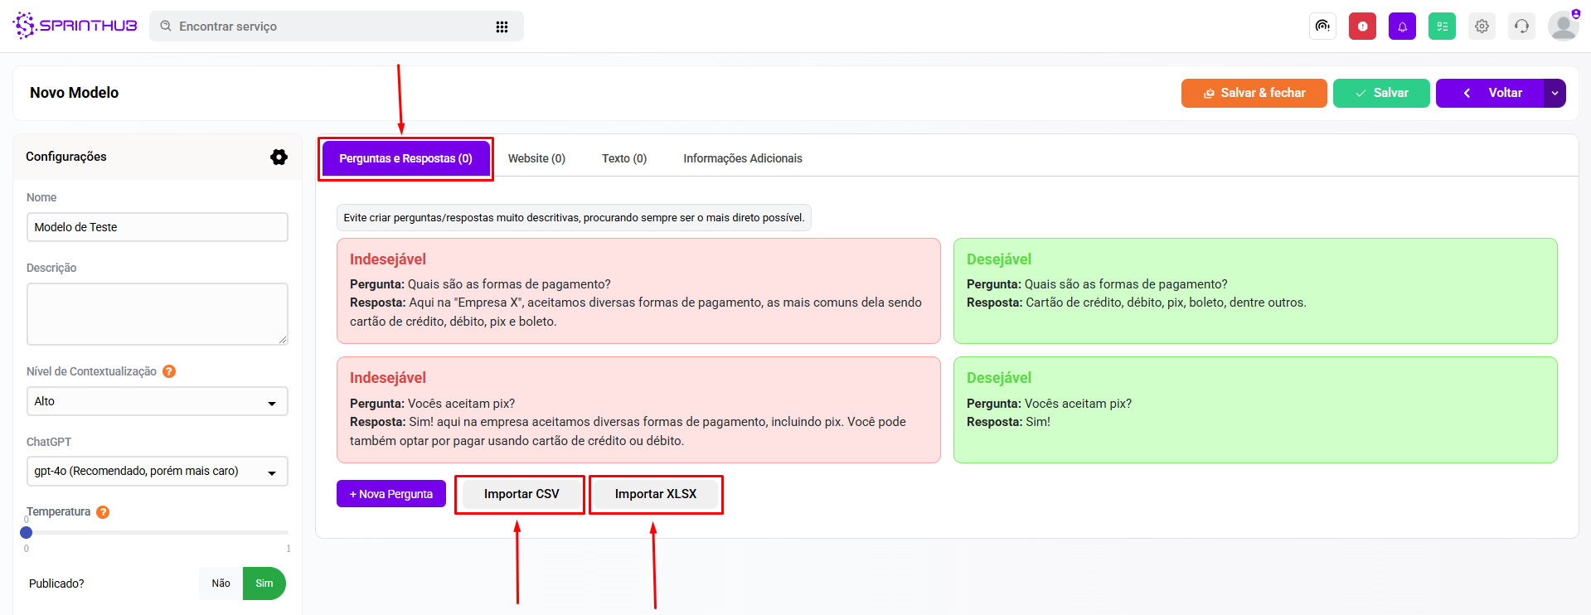
Task: Click the black gear icon beside Configurações
Action: [x=279, y=157]
